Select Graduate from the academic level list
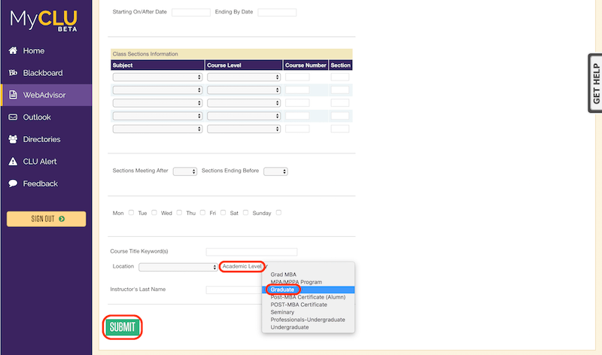 282,290
